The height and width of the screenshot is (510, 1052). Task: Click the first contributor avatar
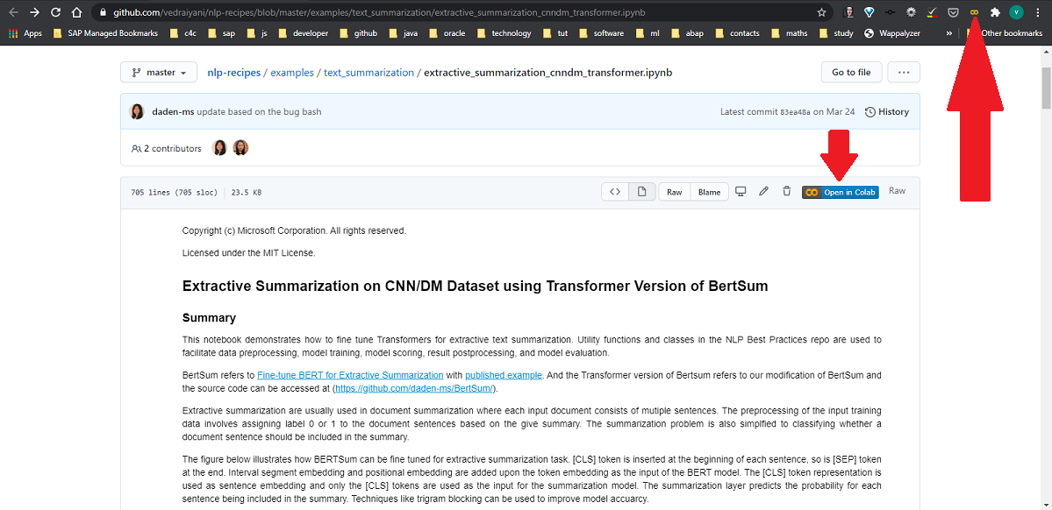point(219,148)
